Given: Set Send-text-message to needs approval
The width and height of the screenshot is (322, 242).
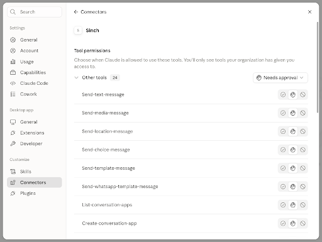Looking at the screenshot, I should [293, 95].
